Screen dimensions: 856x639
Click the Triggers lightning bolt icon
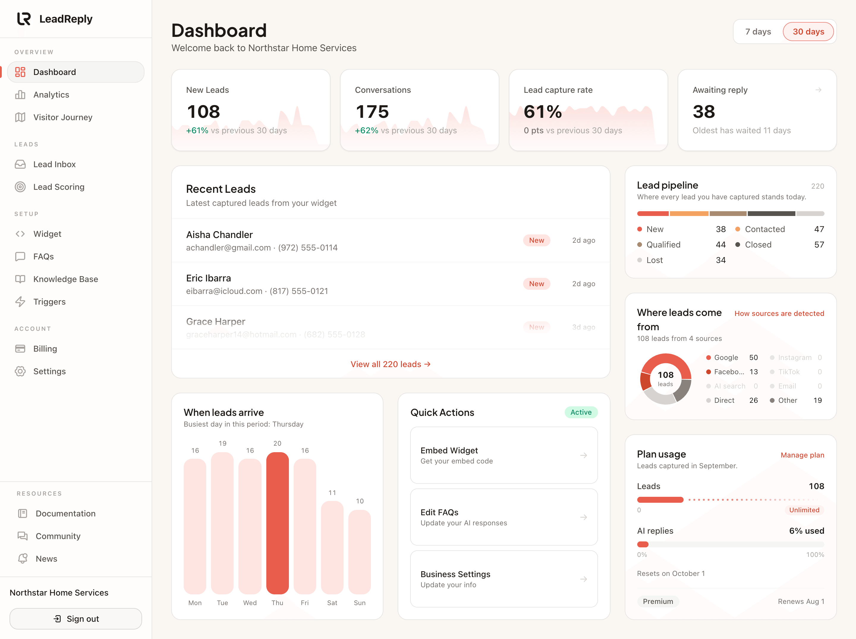(x=20, y=302)
